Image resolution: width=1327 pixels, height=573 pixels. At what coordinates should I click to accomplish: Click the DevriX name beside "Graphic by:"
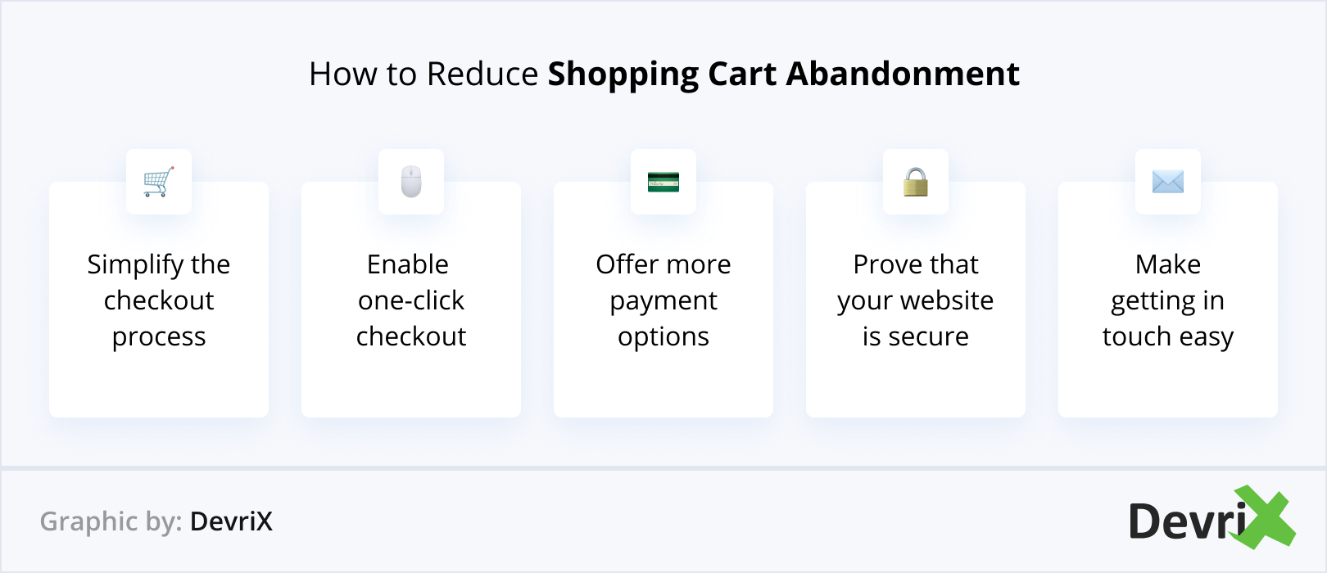pyautogui.click(x=231, y=521)
